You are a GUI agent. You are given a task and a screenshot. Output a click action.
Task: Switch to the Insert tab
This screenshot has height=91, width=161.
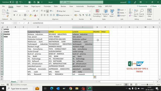[18, 6]
